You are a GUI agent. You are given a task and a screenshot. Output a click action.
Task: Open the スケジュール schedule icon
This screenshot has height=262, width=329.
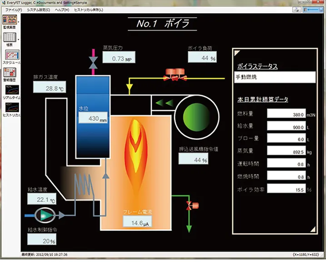tap(12, 55)
